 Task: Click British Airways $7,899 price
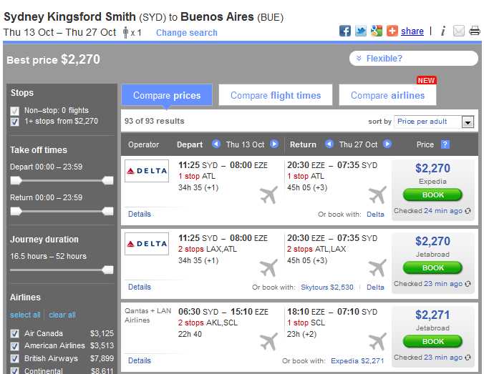click(x=102, y=358)
